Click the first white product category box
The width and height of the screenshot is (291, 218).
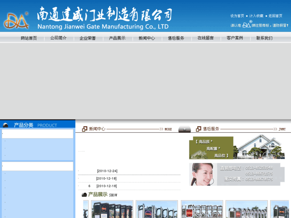(38, 134)
